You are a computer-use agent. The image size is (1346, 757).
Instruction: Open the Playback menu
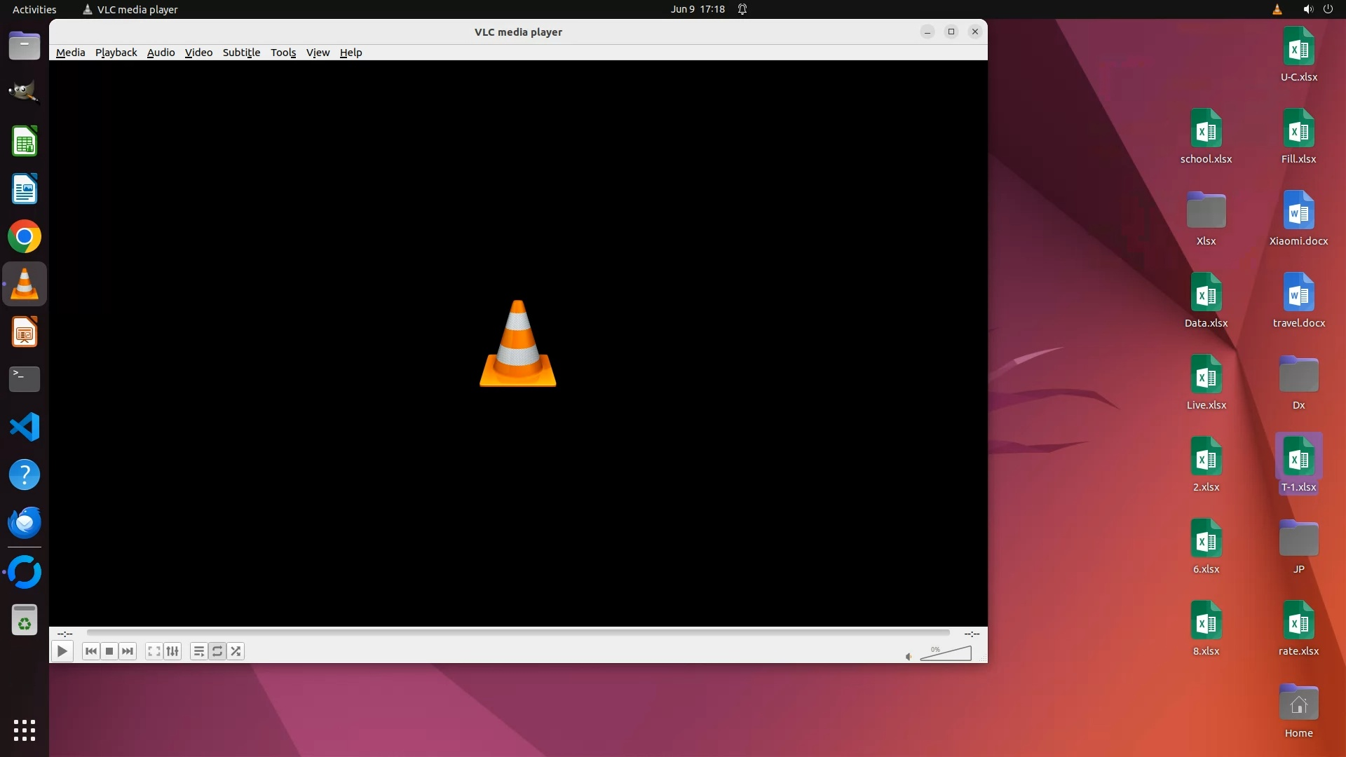[x=116, y=53]
